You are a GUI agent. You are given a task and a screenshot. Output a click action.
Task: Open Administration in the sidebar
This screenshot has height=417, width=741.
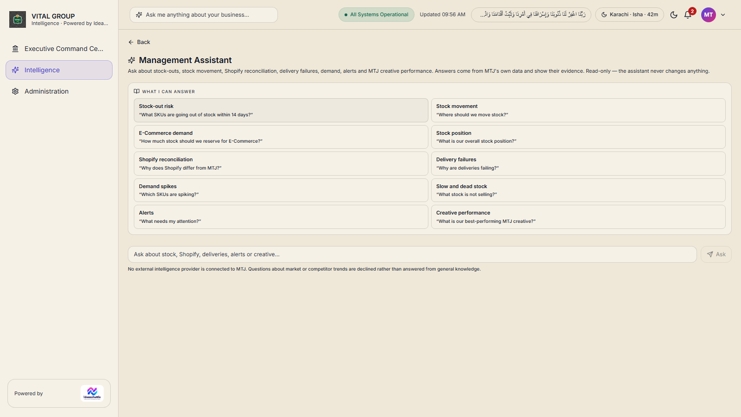(x=59, y=91)
